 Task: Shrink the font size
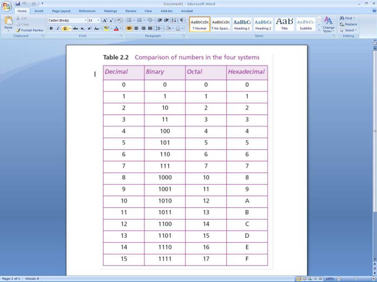click(111, 20)
